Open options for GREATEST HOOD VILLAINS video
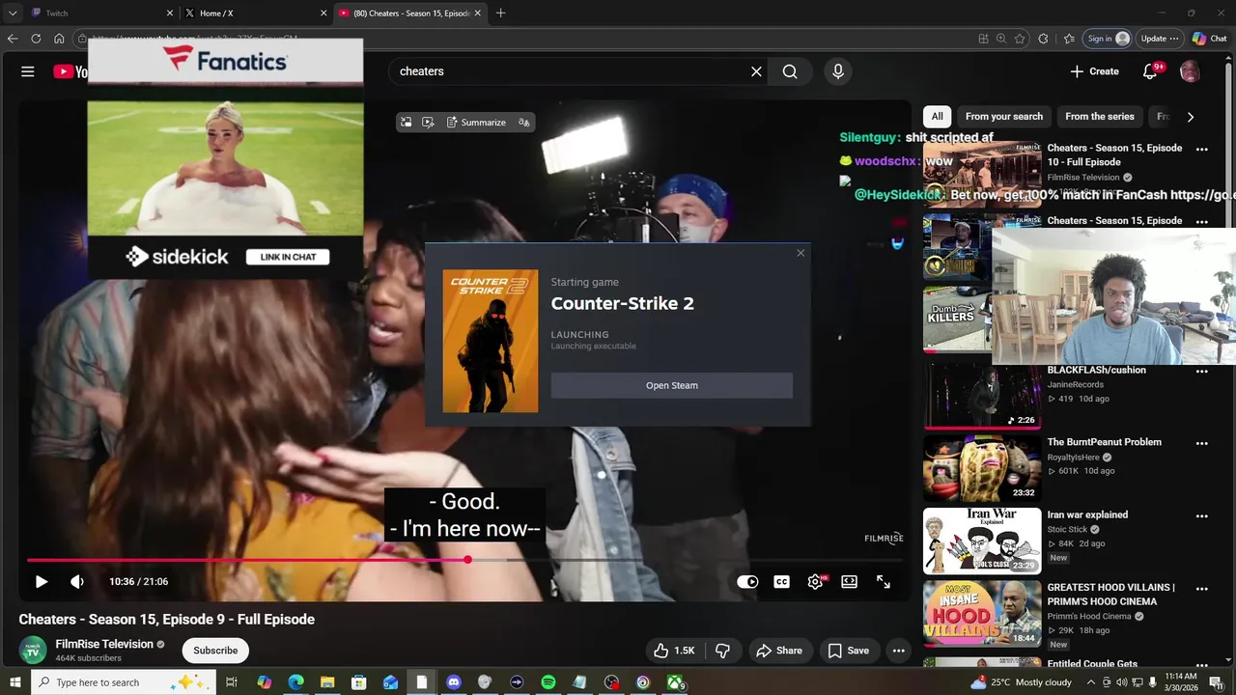This screenshot has width=1236, height=695. [x=1202, y=588]
